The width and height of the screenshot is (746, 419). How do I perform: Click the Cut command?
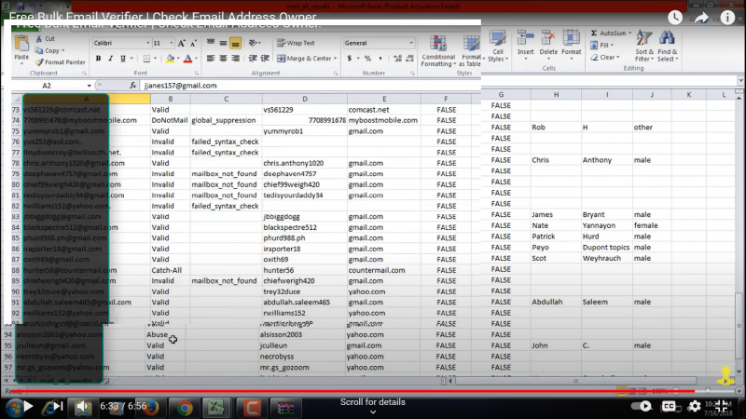(45, 38)
